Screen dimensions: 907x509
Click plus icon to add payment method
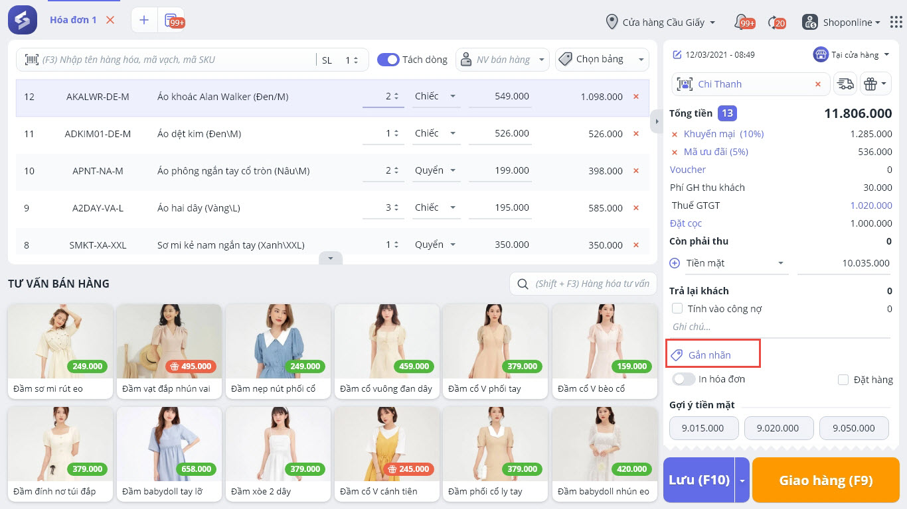click(675, 263)
